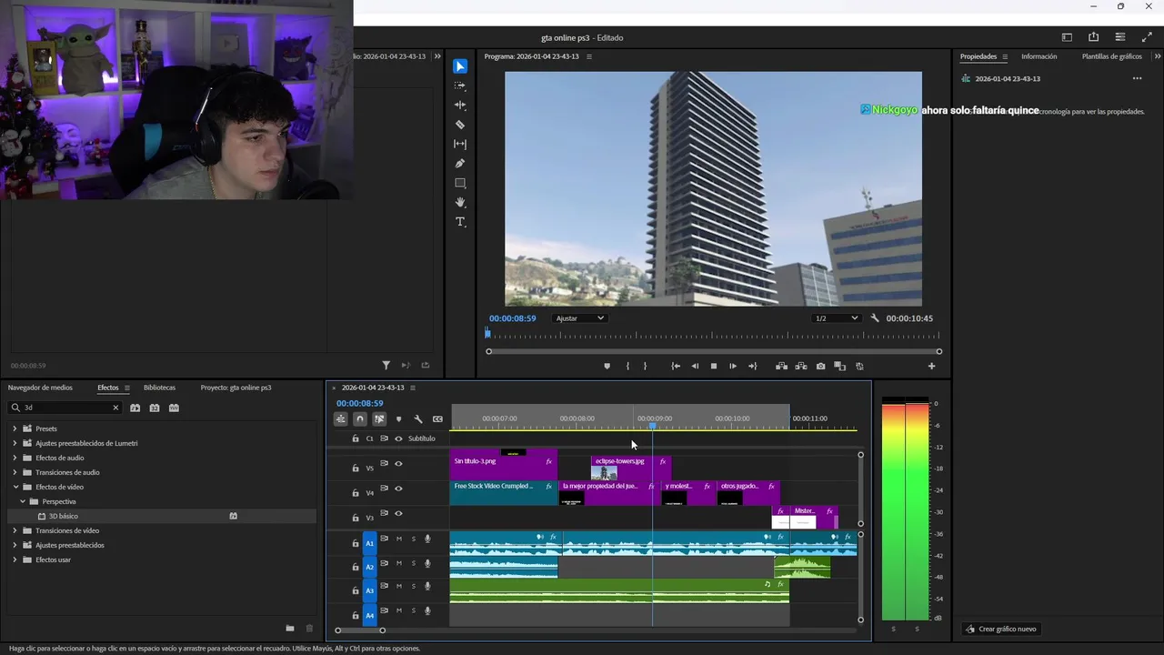Open the Ajustar zoom dropdown
Viewport: 1164px width, 655px height.
(x=579, y=318)
